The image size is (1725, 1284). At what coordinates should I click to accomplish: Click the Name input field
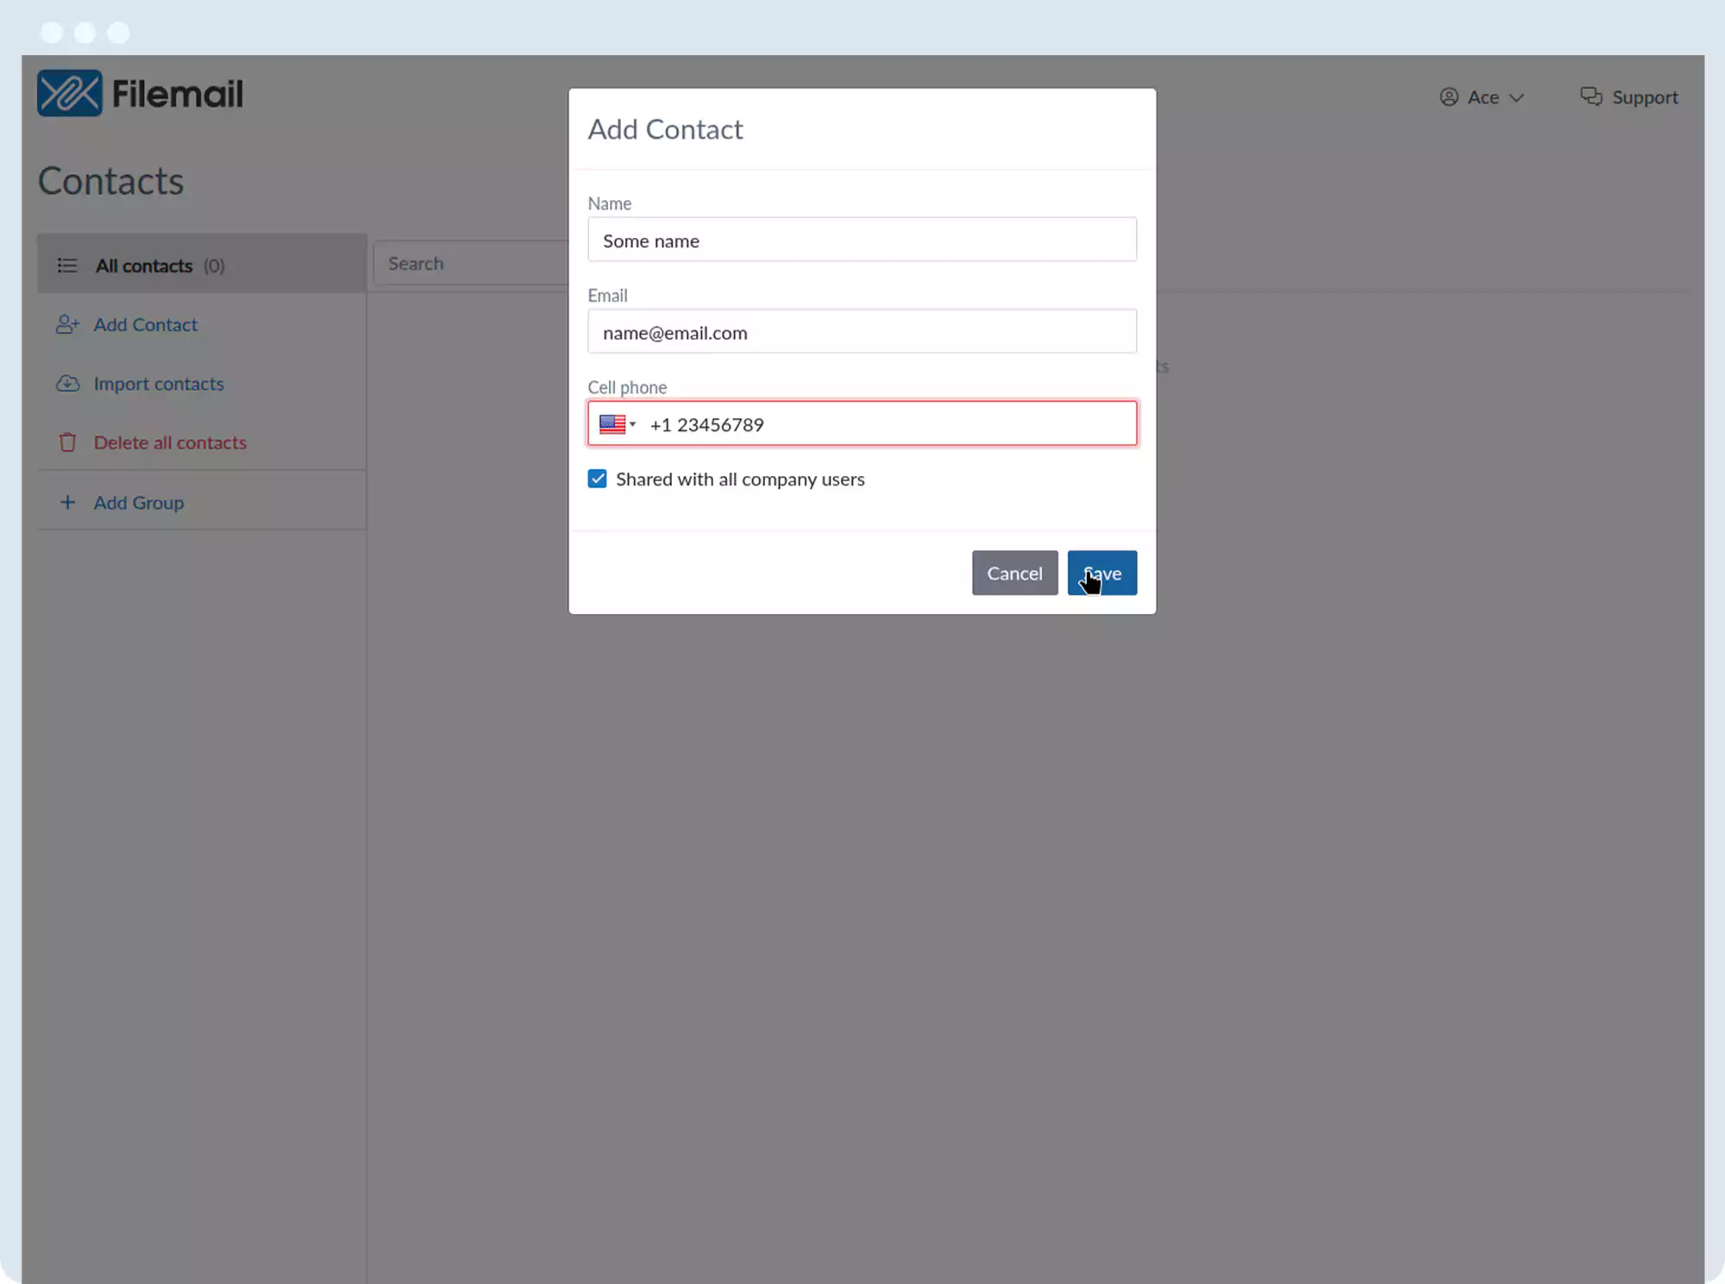pyautogui.click(x=861, y=241)
